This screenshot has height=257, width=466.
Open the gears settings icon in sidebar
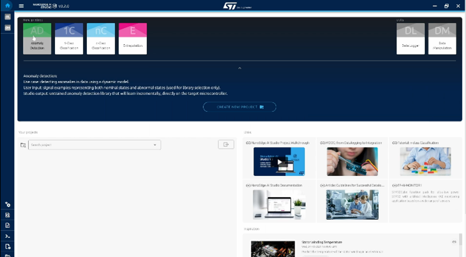[8, 205]
